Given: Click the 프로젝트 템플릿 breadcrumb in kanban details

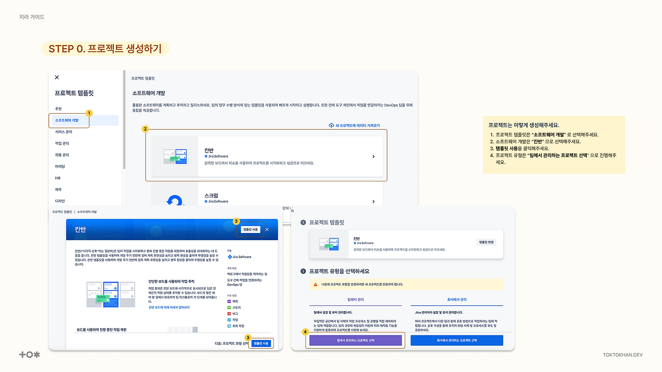Looking at the screenshot, I should (61, 212).
